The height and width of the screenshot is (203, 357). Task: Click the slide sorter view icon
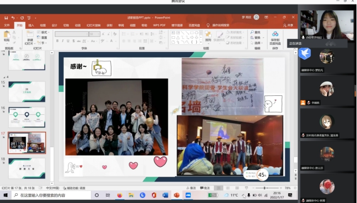(x=228, y=188)
